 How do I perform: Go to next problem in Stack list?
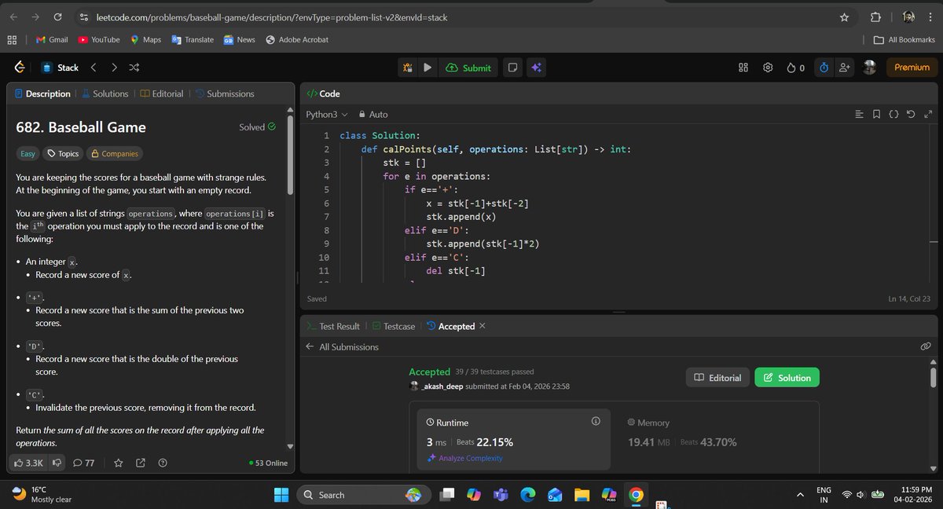pyautogui.click(x=114, y=68)
